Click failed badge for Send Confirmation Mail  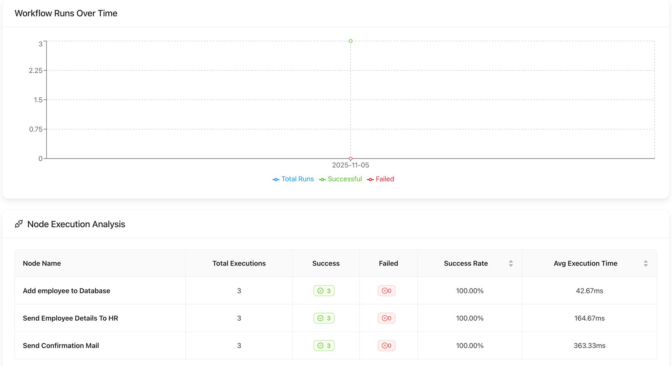386,346
